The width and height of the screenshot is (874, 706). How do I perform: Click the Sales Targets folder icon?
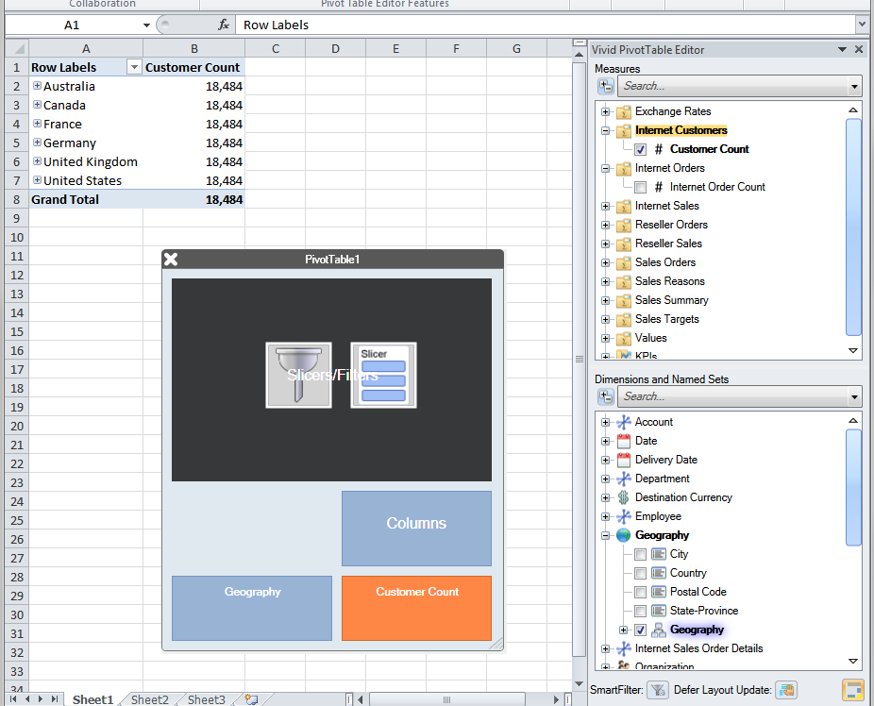click(623, 320)
